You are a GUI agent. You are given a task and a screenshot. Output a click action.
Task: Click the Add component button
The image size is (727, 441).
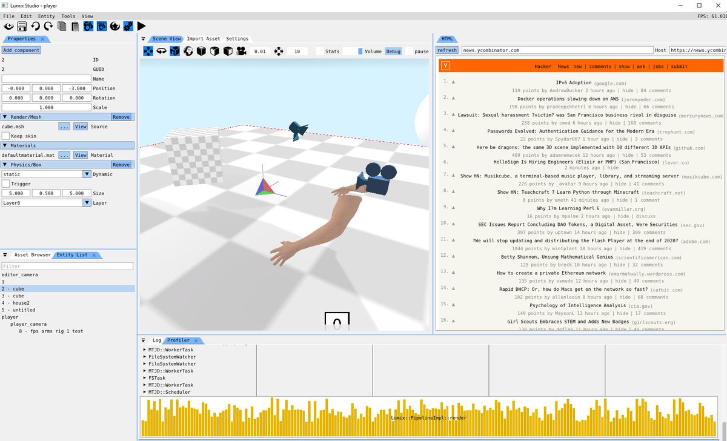point(21,50)
